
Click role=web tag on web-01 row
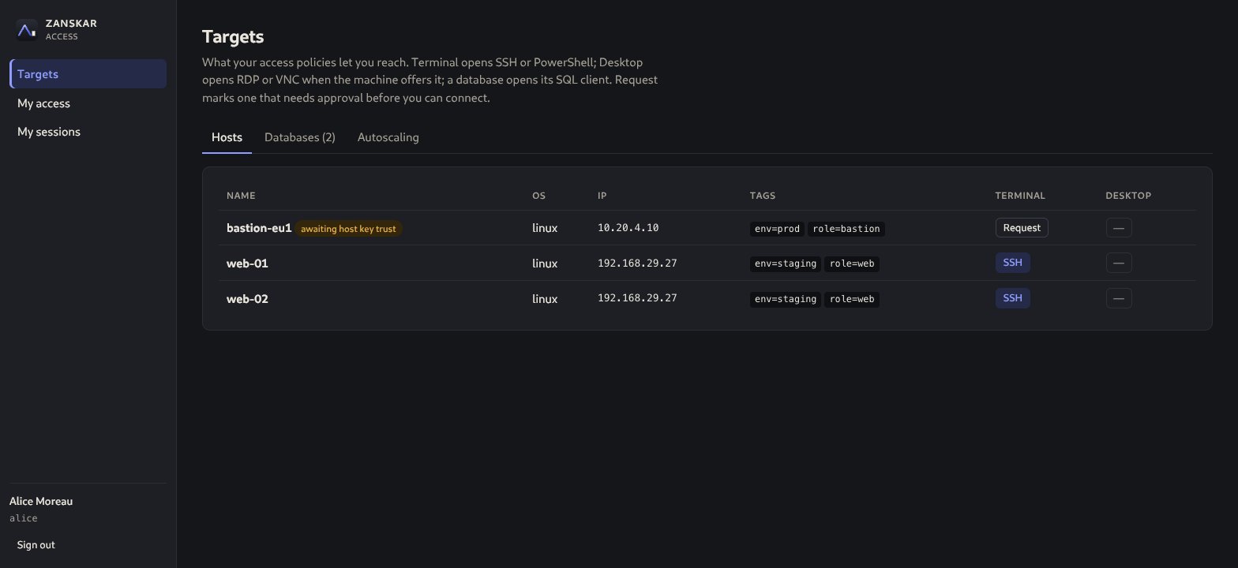coord(852,263)
